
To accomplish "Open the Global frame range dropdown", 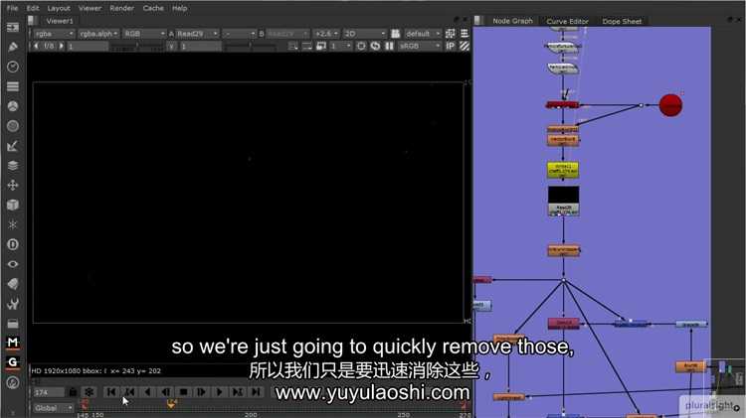I will pos(53,408).
